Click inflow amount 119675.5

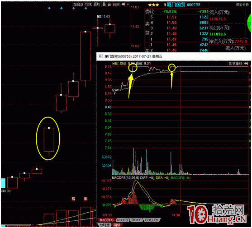point(218,19)
